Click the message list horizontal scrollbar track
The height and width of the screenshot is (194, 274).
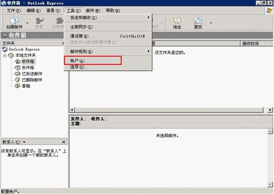(x=169, y=110)
